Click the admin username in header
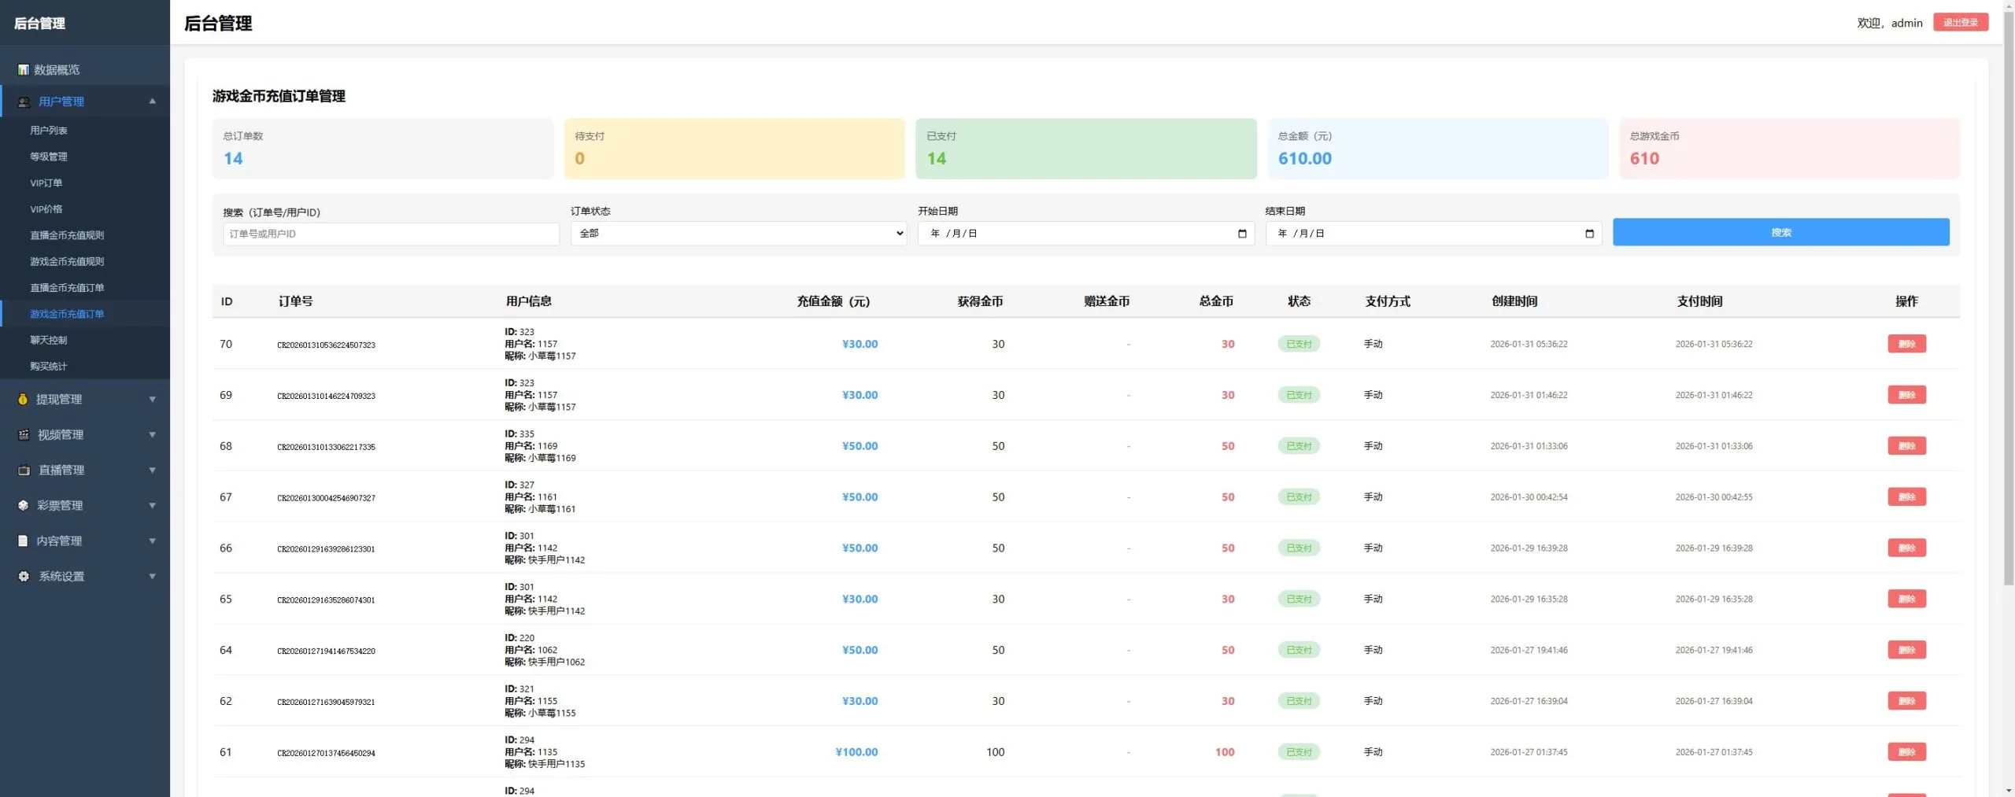The width and height of the screenshot is (2015, 797). [x=1906, y=23]
